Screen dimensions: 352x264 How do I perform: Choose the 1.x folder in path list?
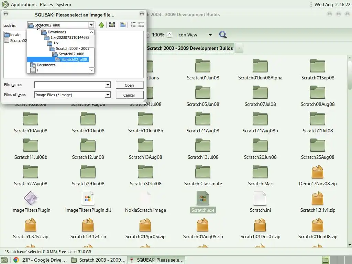(53, 43)
